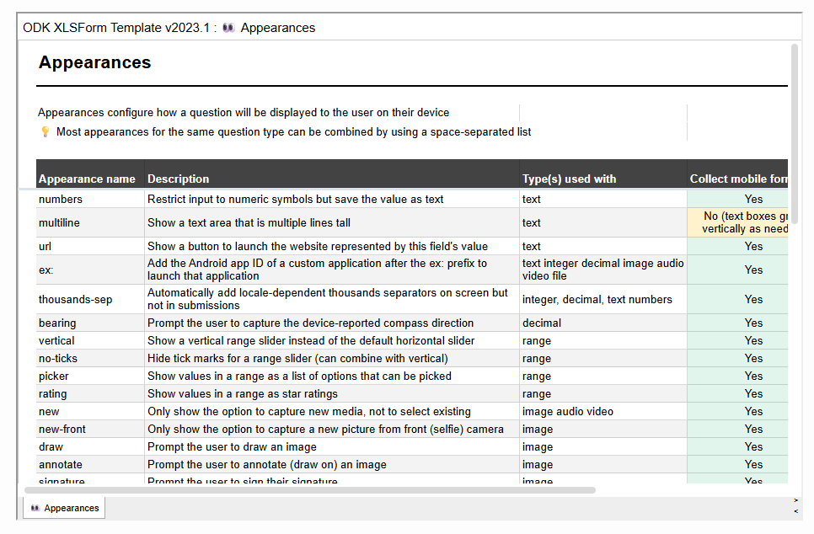Select the 'Appearance name' column header
The height and width of the screenshot is (534, 814).
[87, 179]
